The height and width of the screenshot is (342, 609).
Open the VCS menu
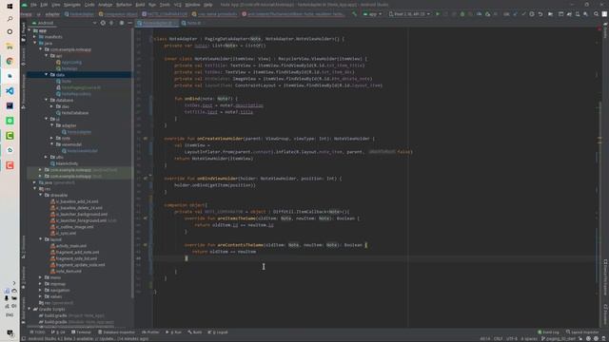(x=178, y=5)
